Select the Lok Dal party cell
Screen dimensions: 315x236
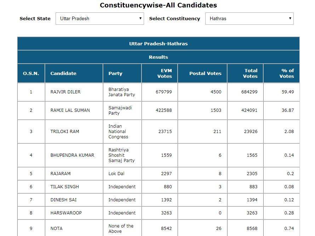click(116, 174)
